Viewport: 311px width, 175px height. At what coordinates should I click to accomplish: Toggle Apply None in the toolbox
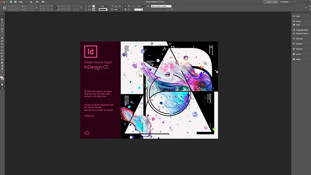coord(2,84)
